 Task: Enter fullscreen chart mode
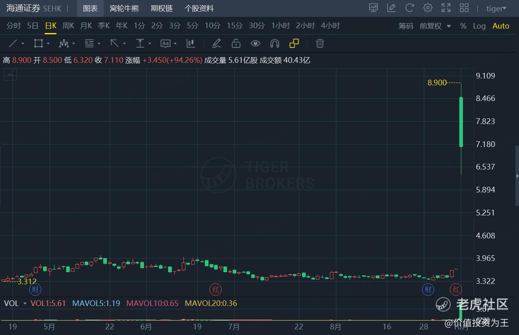[446, 8]
